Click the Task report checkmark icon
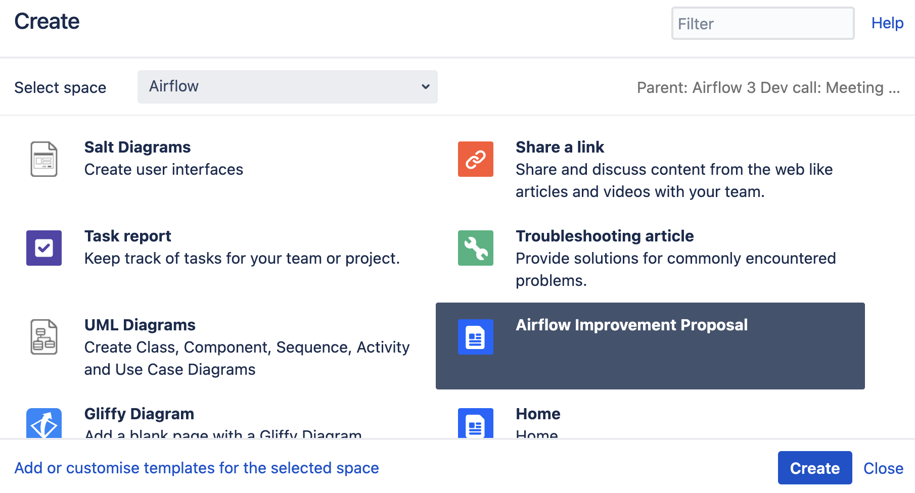Screen dimensions: 915x493 tap(44, 248)
